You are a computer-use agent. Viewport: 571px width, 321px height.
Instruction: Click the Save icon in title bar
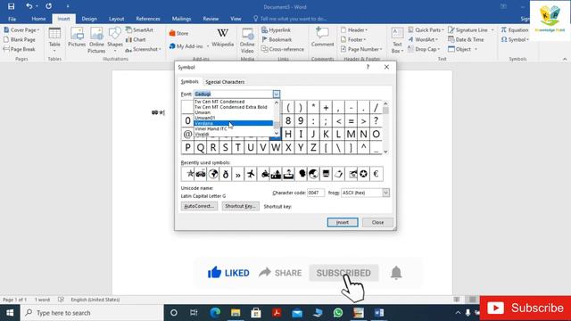coord(12,6)
